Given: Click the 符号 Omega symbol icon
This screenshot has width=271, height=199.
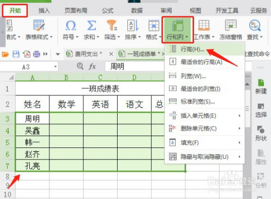Looking at the screenshot, I should coord(70,25).
